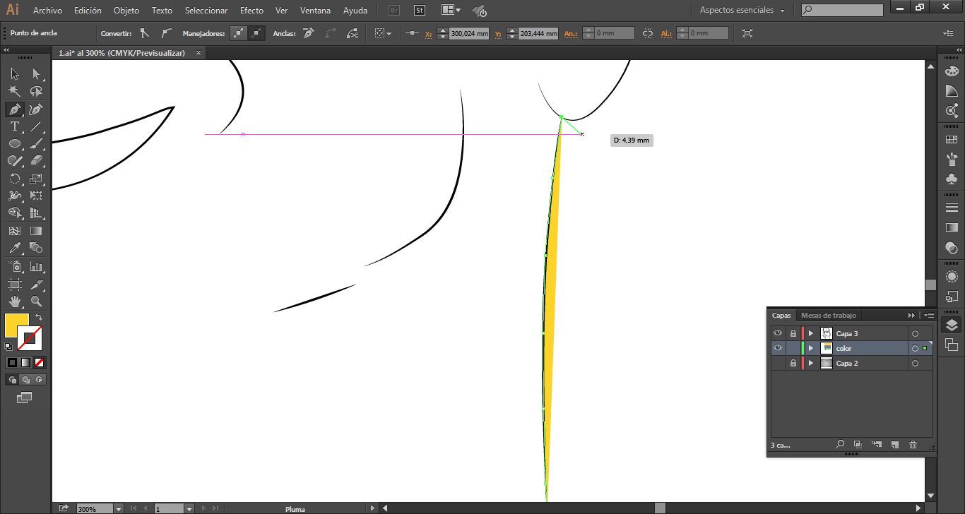Open the Ventana menu
The height and width of the screenshot is (514, 965).
[315, 11]
